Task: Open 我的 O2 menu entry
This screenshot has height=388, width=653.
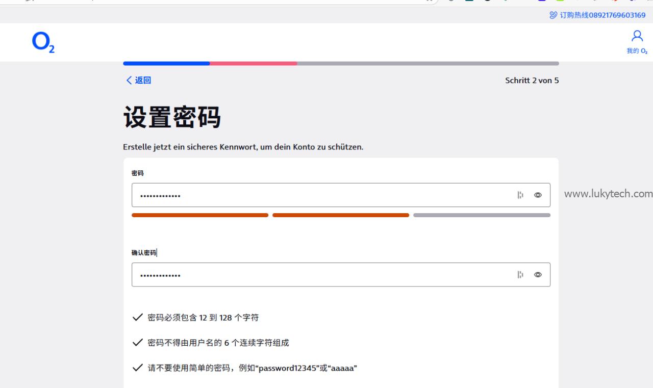Action: [637, 50]
